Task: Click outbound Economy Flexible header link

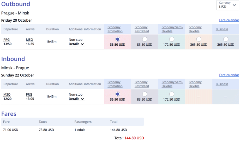Action: [x=195, y=29]
